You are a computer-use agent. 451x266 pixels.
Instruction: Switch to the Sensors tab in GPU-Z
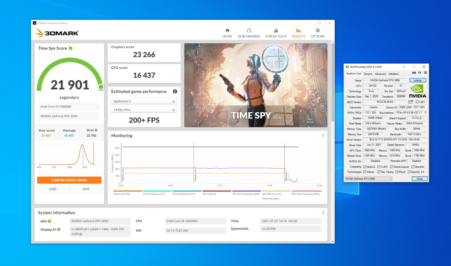click(x=368, y=74)
